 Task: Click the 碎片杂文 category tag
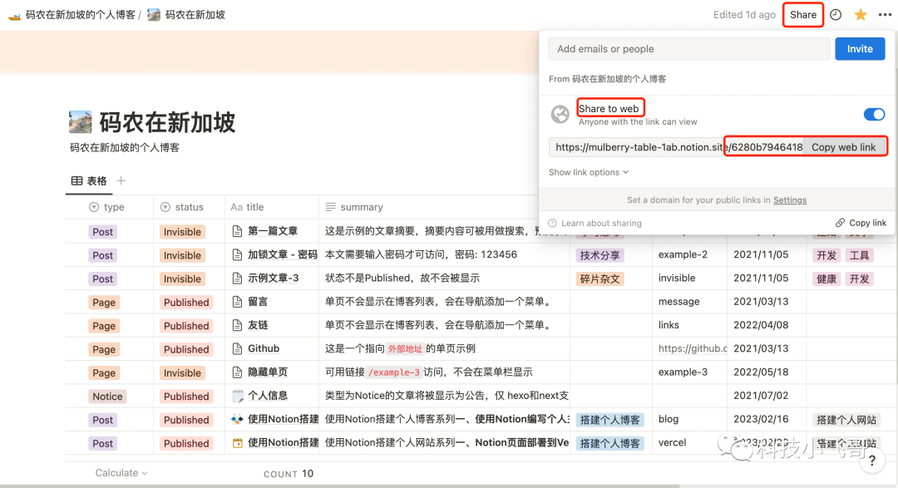coord(599,279)
